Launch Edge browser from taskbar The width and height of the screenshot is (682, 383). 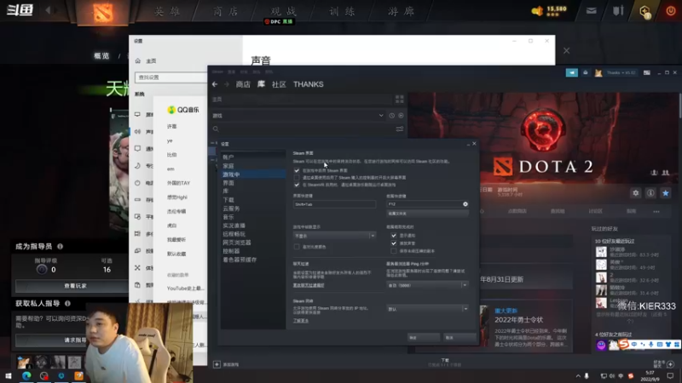click(26, 376)
